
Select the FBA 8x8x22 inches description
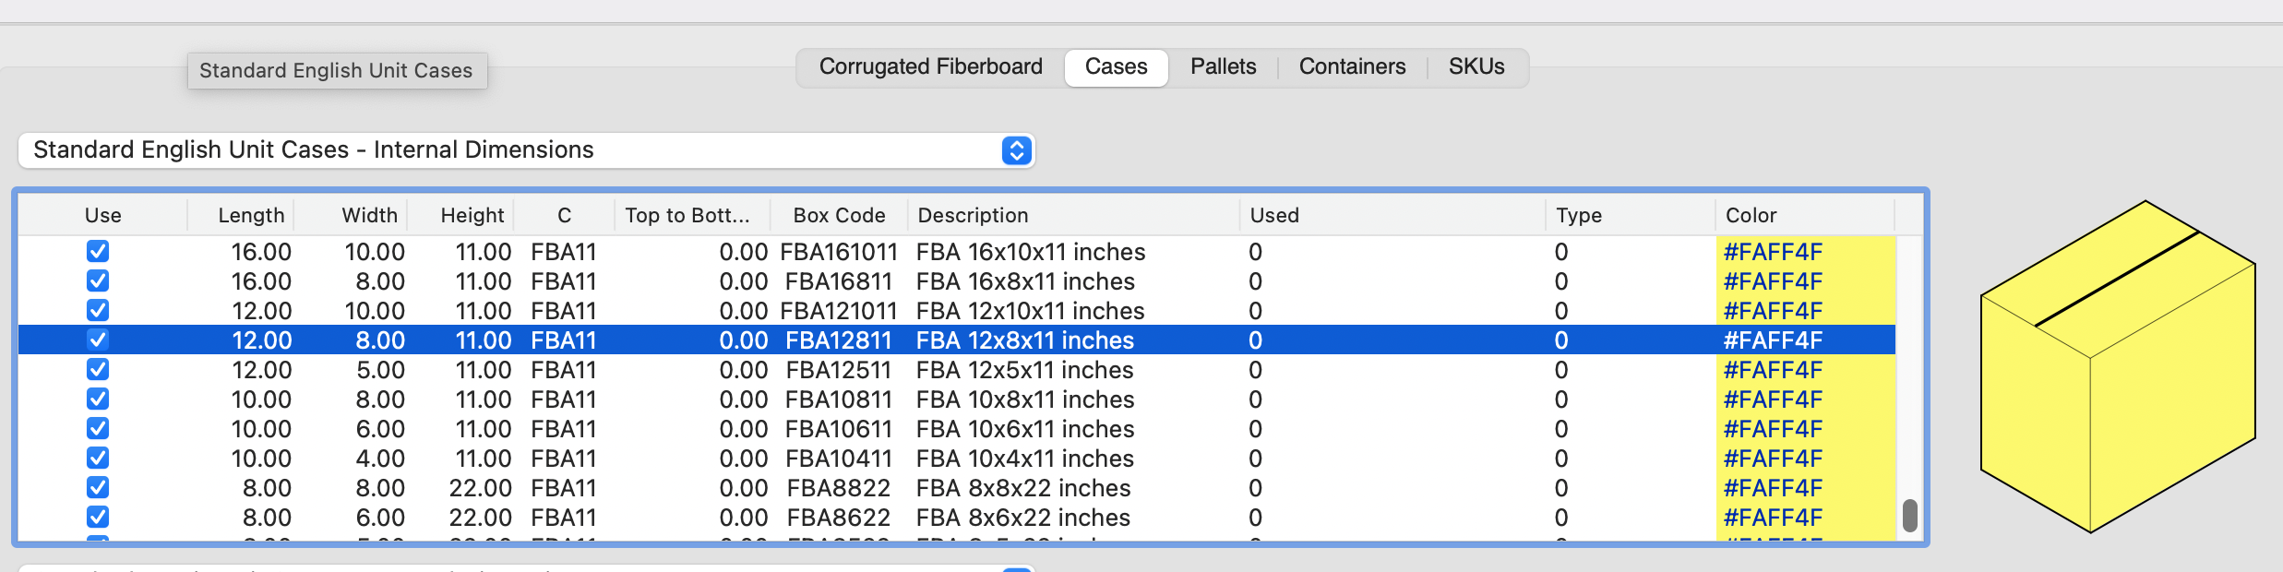pyautogui.click(x=1023, y=488)
